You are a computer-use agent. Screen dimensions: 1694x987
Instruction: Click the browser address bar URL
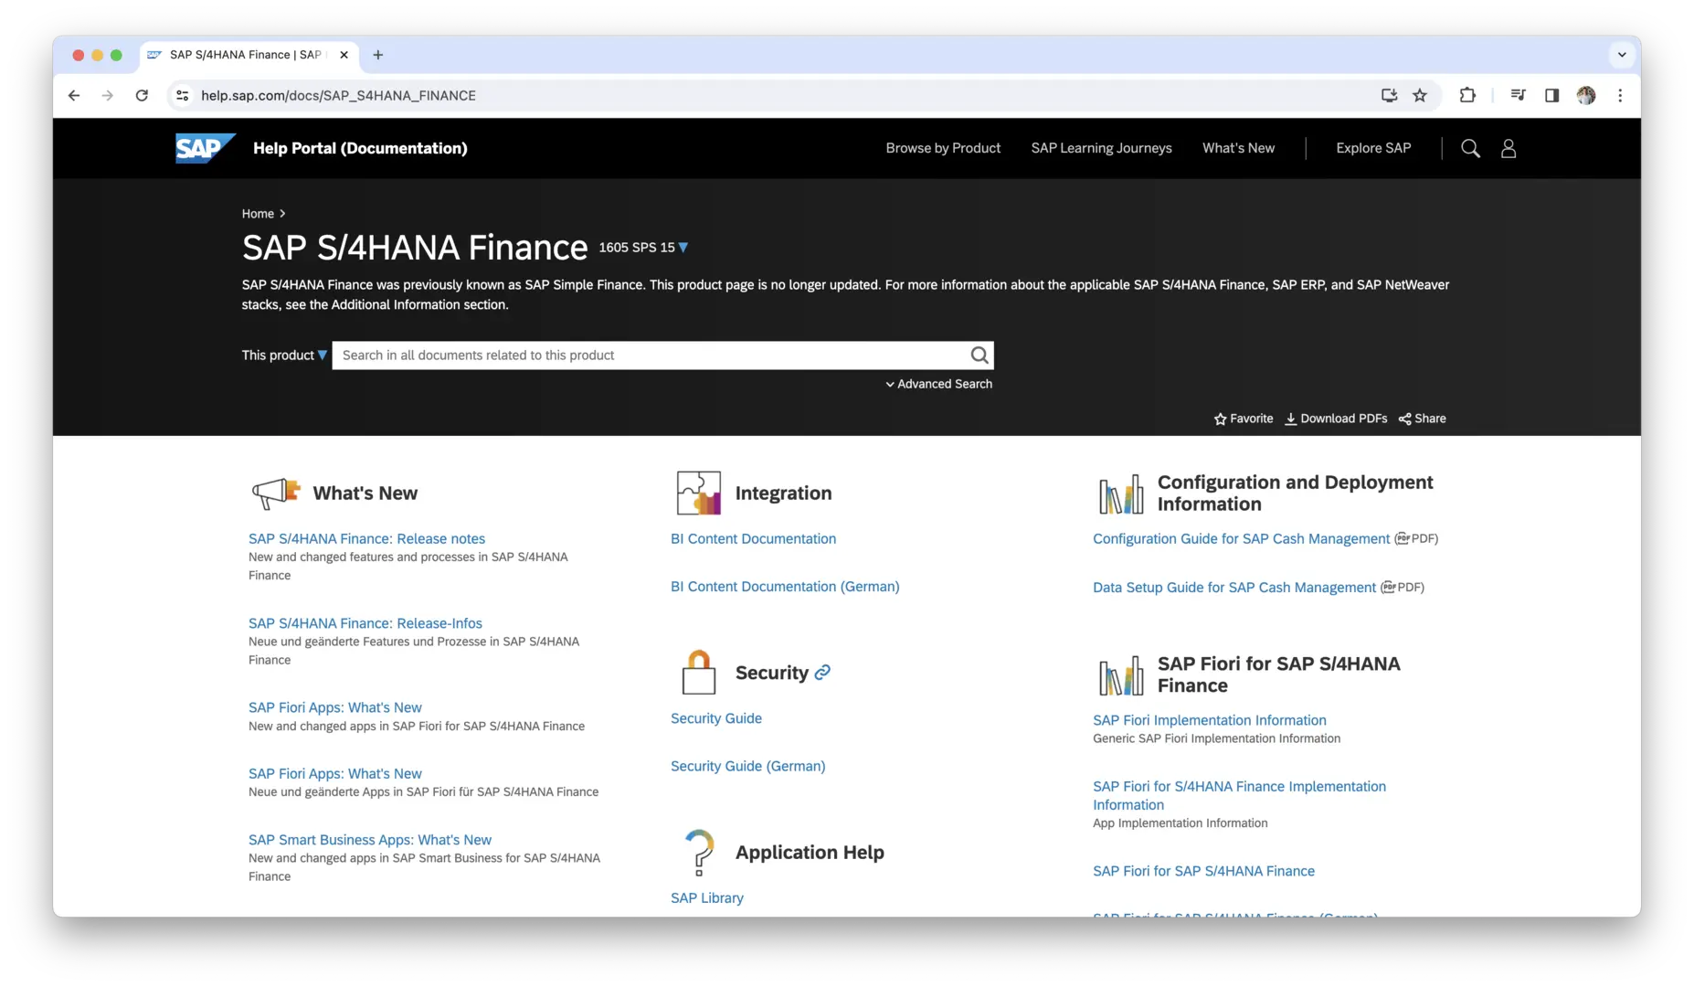338,95
